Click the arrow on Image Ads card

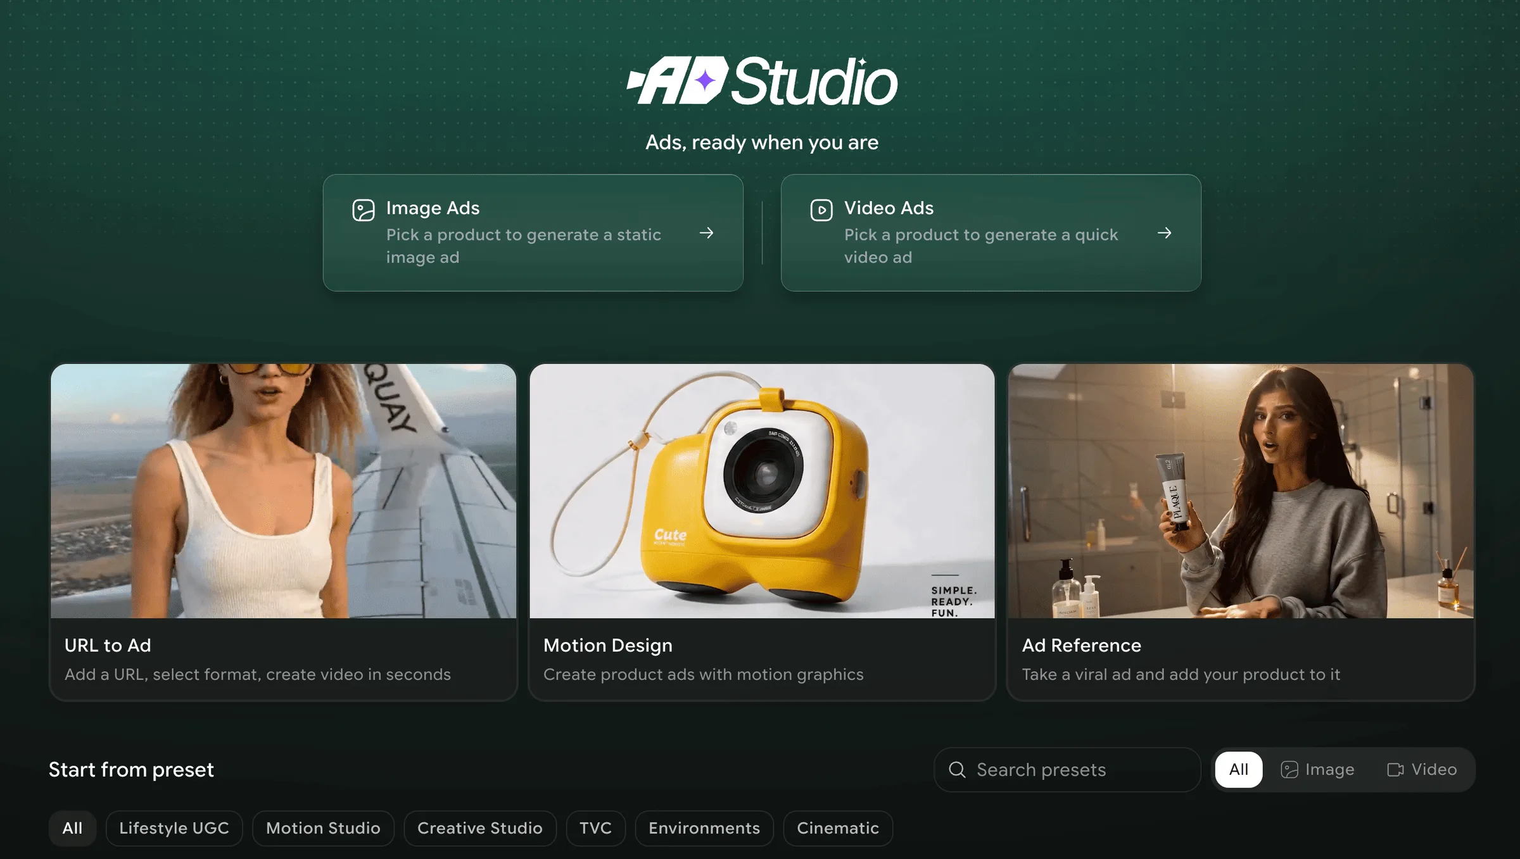(706, 233)
